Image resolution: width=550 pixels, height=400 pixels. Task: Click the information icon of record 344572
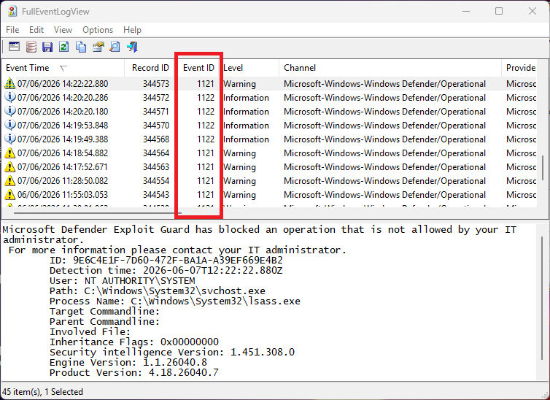point(9,97)
